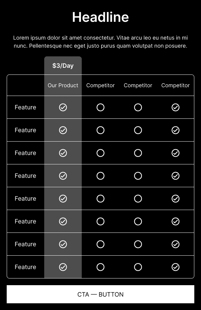Screen dimensions: 201x310
Task: Click the CTA — BUTTON at the bottom
Action: click(100, 294)
